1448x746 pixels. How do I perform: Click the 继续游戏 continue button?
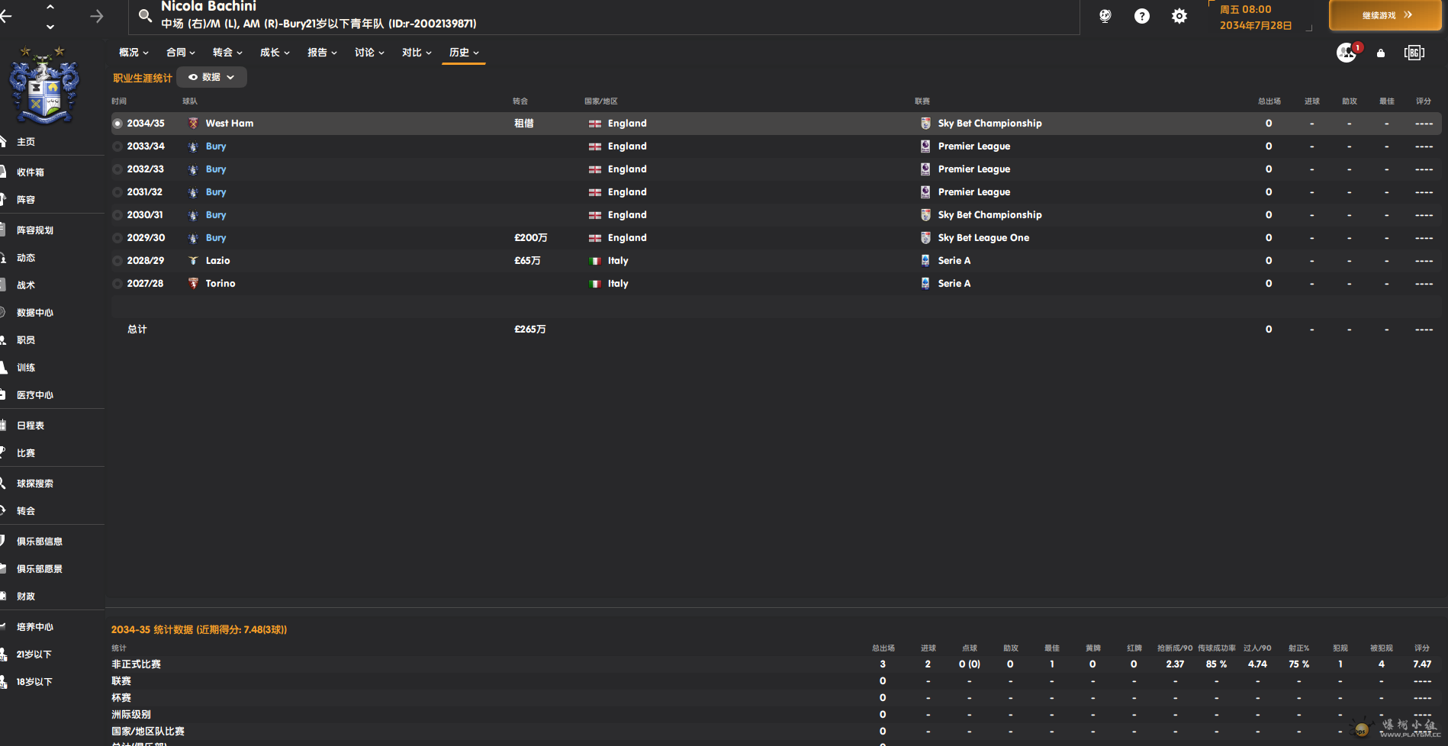coord(1385,15)
